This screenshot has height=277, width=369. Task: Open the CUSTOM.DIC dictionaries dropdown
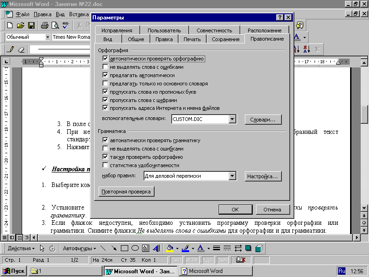[x=232, y=119]
